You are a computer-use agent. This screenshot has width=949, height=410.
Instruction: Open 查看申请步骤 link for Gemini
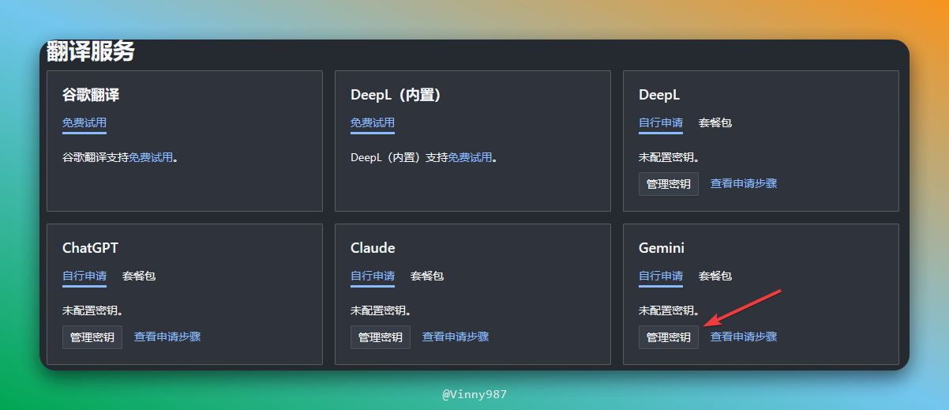[743, 337]
